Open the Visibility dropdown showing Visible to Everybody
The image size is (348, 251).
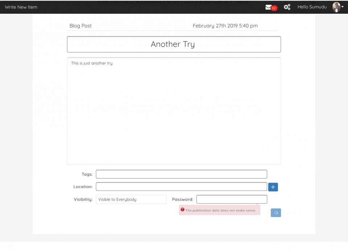(x=131, y=199)
